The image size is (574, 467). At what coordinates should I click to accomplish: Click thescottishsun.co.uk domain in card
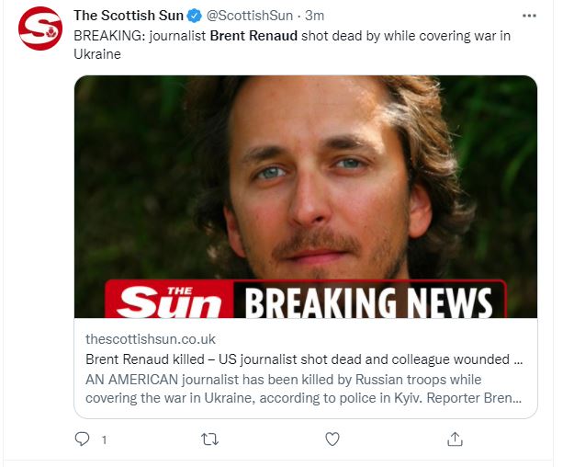151,339
